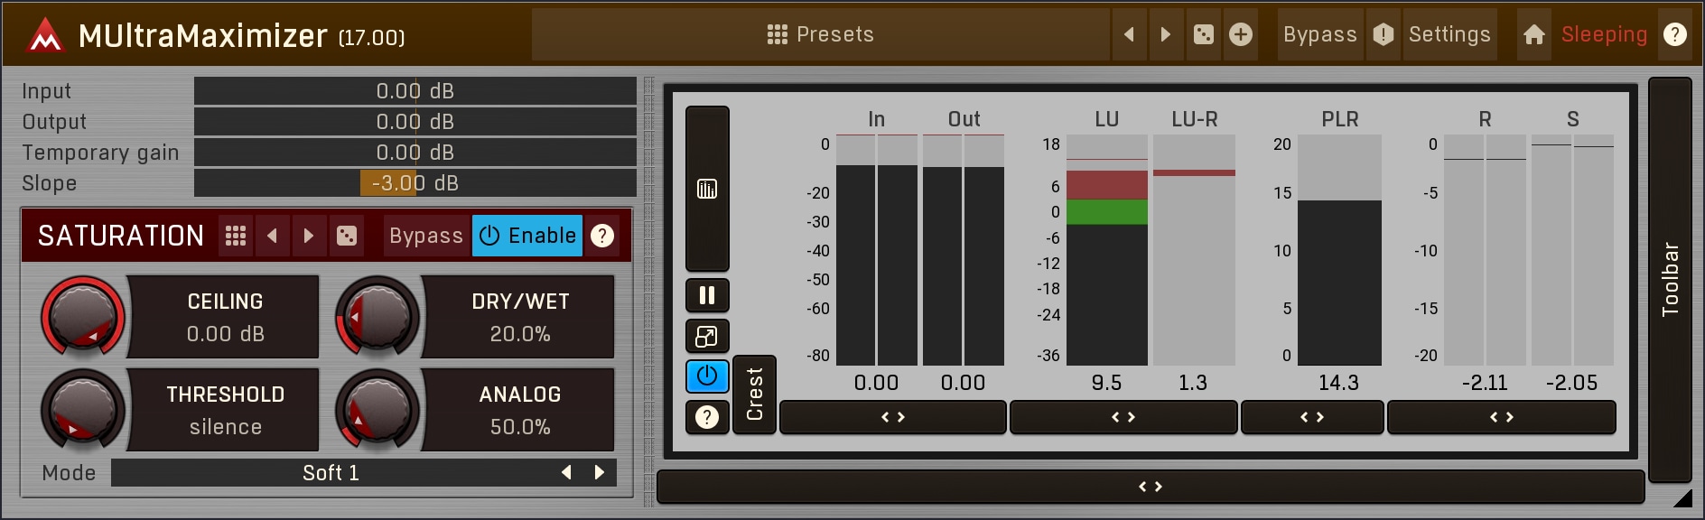
Task: Open the Mode dropdown showing Soft 1
Action: [x=331, y=473]
